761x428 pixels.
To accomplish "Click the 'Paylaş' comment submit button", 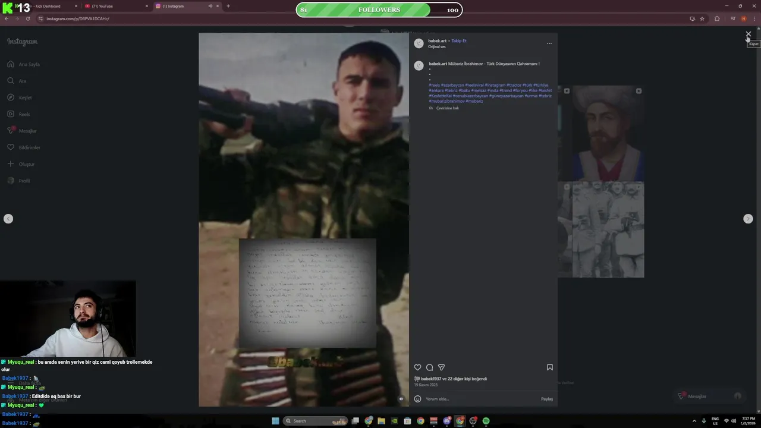I will click(547, 399).
